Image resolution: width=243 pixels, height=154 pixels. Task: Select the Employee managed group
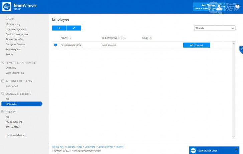(x=22, y=104)
